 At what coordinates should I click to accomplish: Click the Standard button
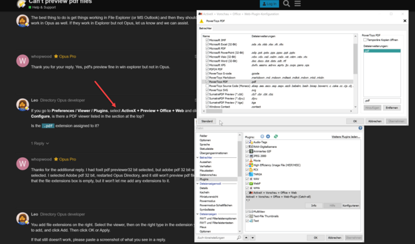[207, 121]
